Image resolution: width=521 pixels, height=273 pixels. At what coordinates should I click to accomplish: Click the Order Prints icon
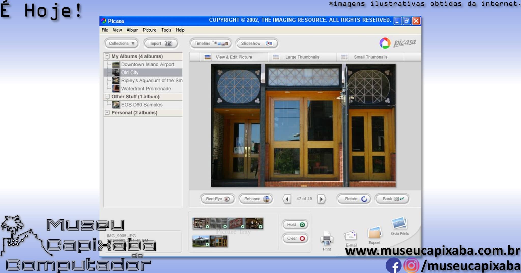[x=399, y=223]
